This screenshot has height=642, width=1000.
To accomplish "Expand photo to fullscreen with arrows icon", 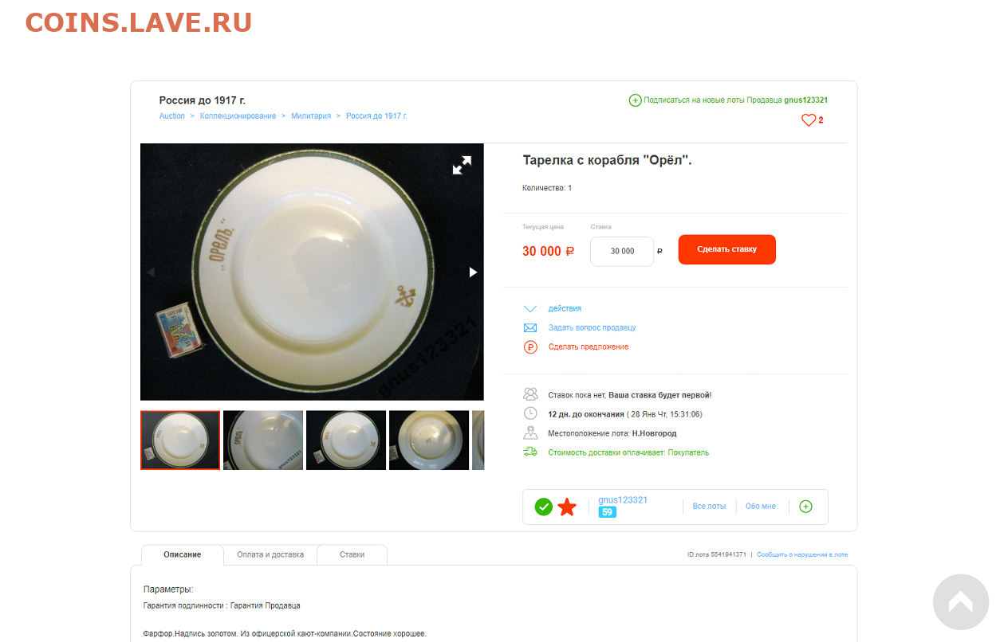I will tap(462, 166).
